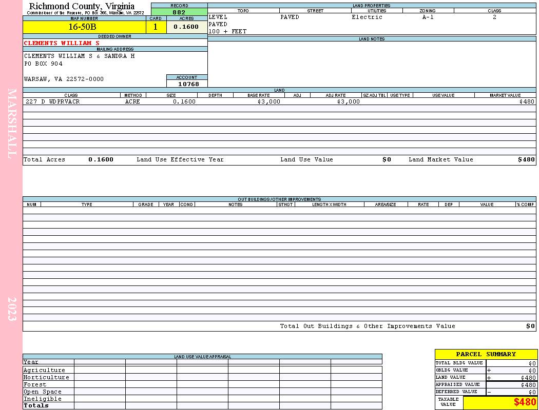This screenshot has height=410, width=539.
Task: Click the LENGTH X WIDTH column header
Action: [x=329, y=204]
